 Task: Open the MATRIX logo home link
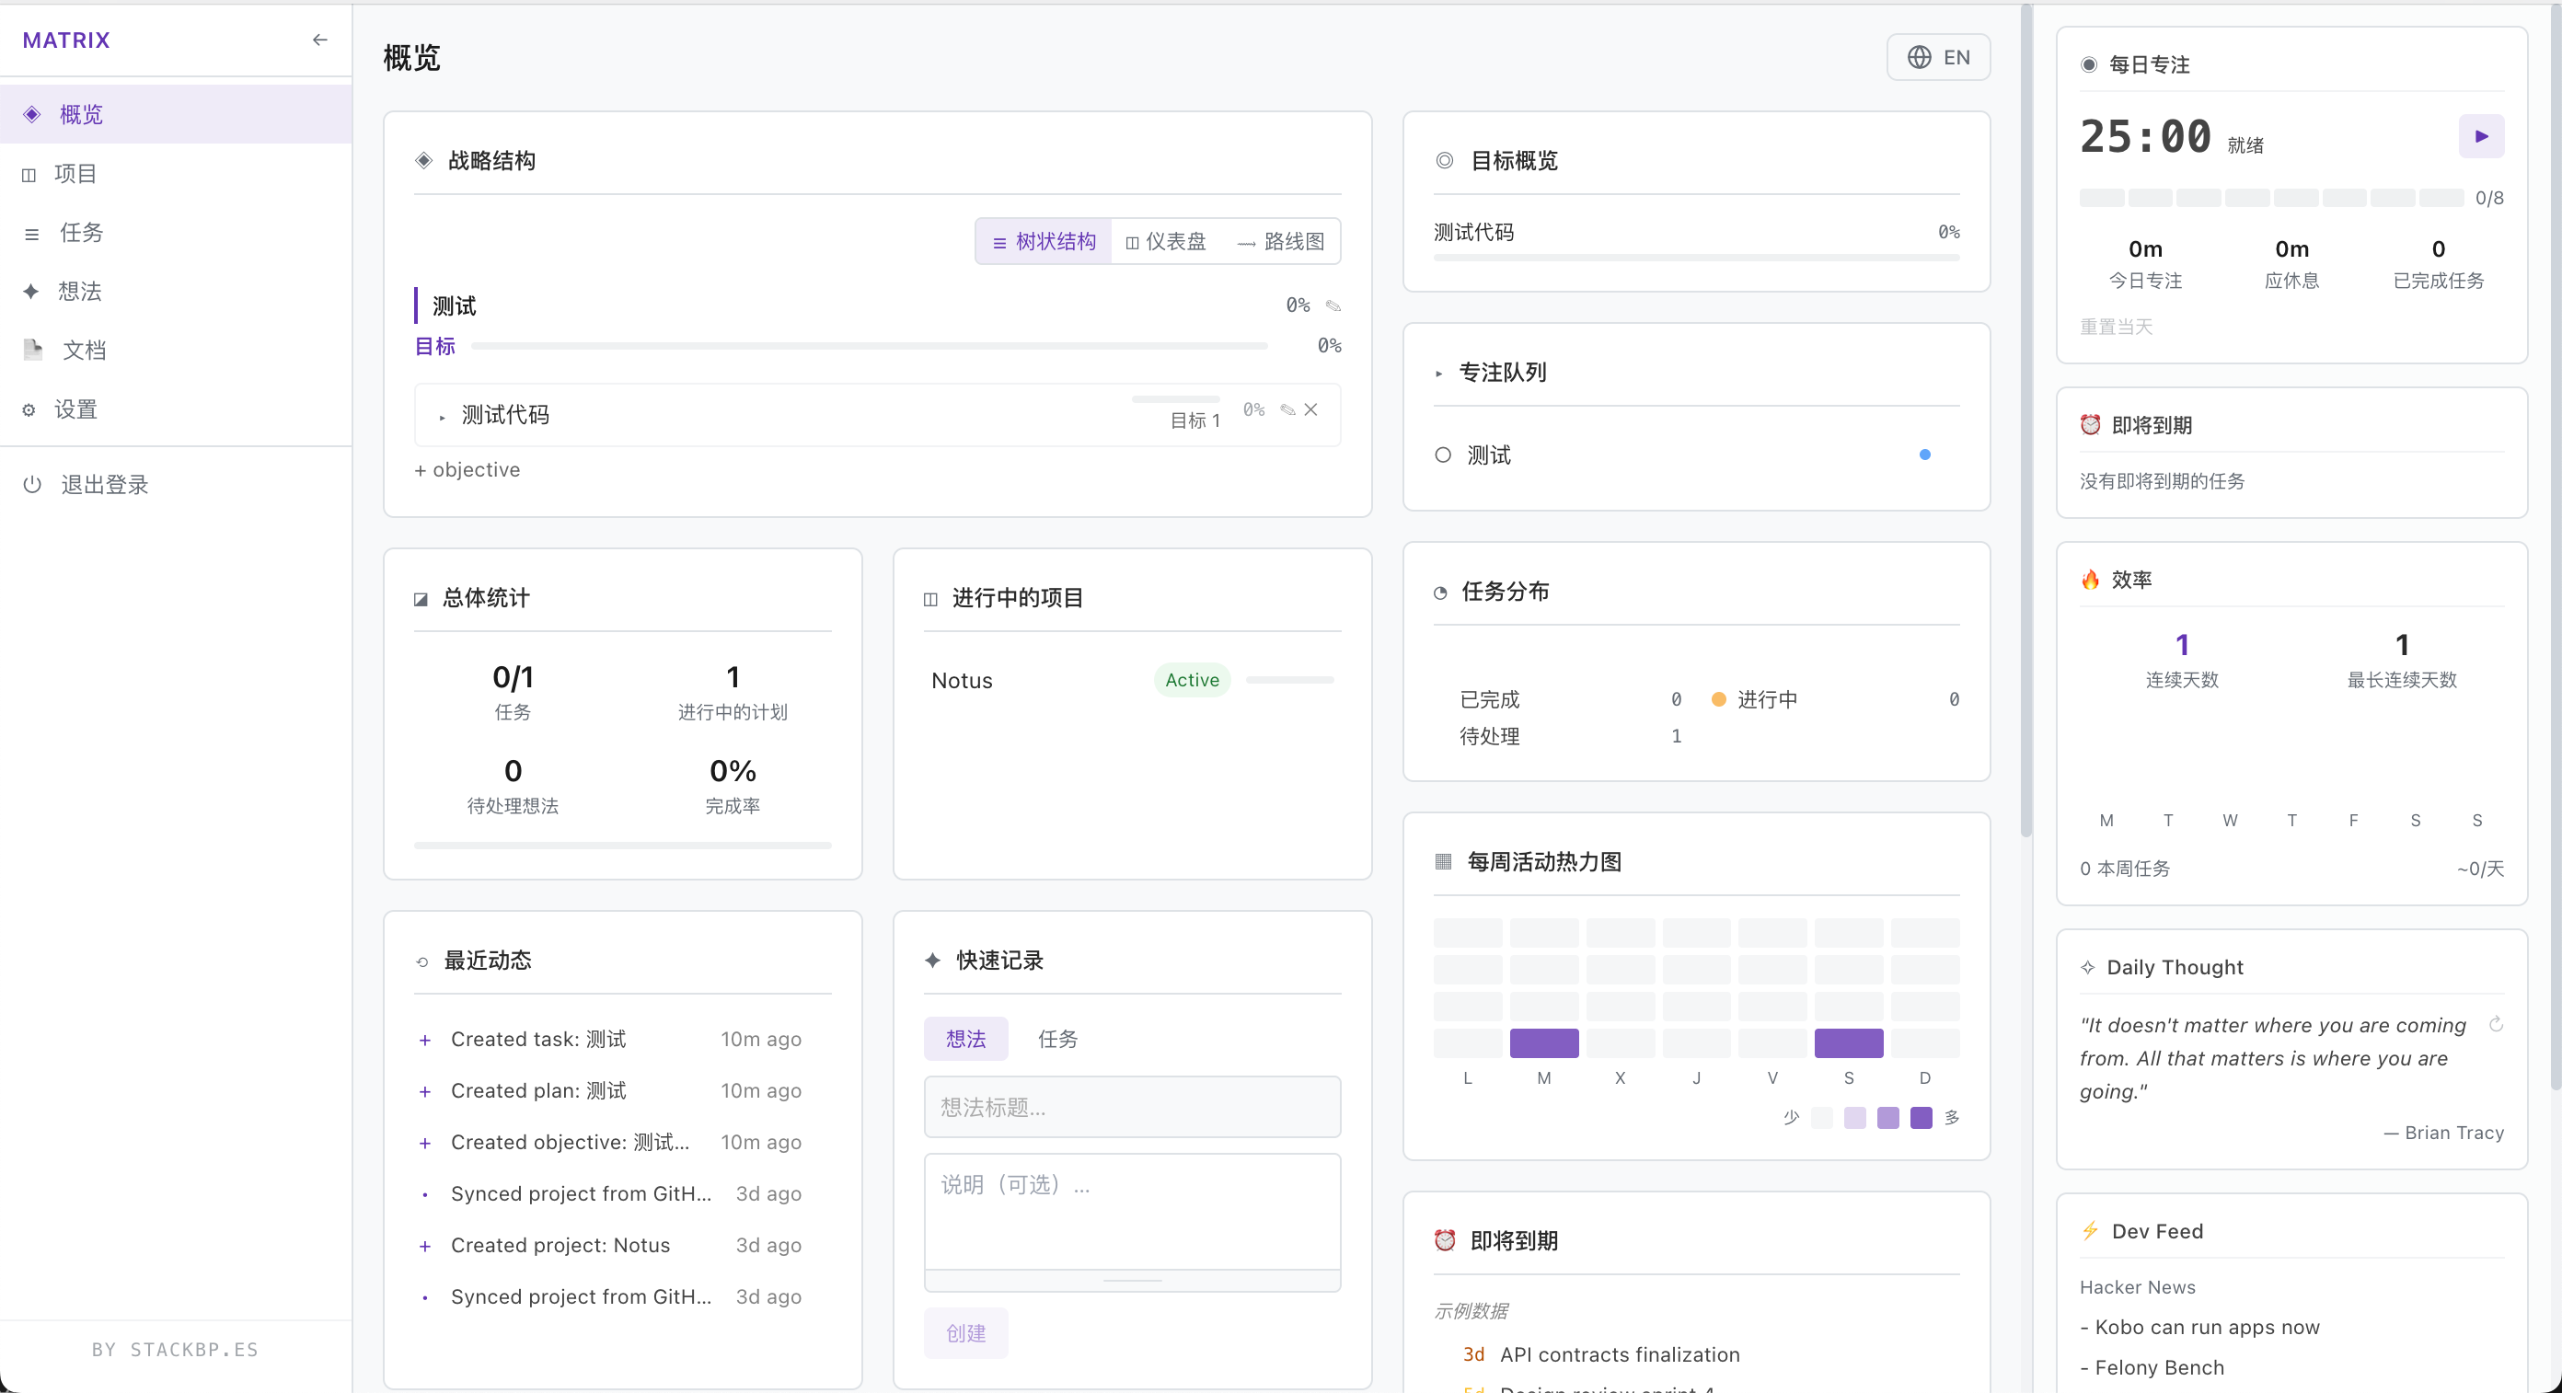(x=66, y=40)
